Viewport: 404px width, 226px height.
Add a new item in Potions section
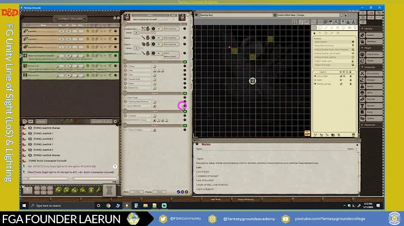pyautogui.click(x=185, y=125)
